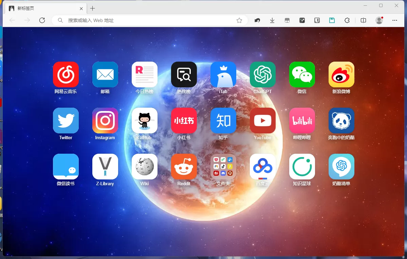The image size is (407, 259).
Task: Click the extensions puzzle icon
Action: tap(347, 20)
